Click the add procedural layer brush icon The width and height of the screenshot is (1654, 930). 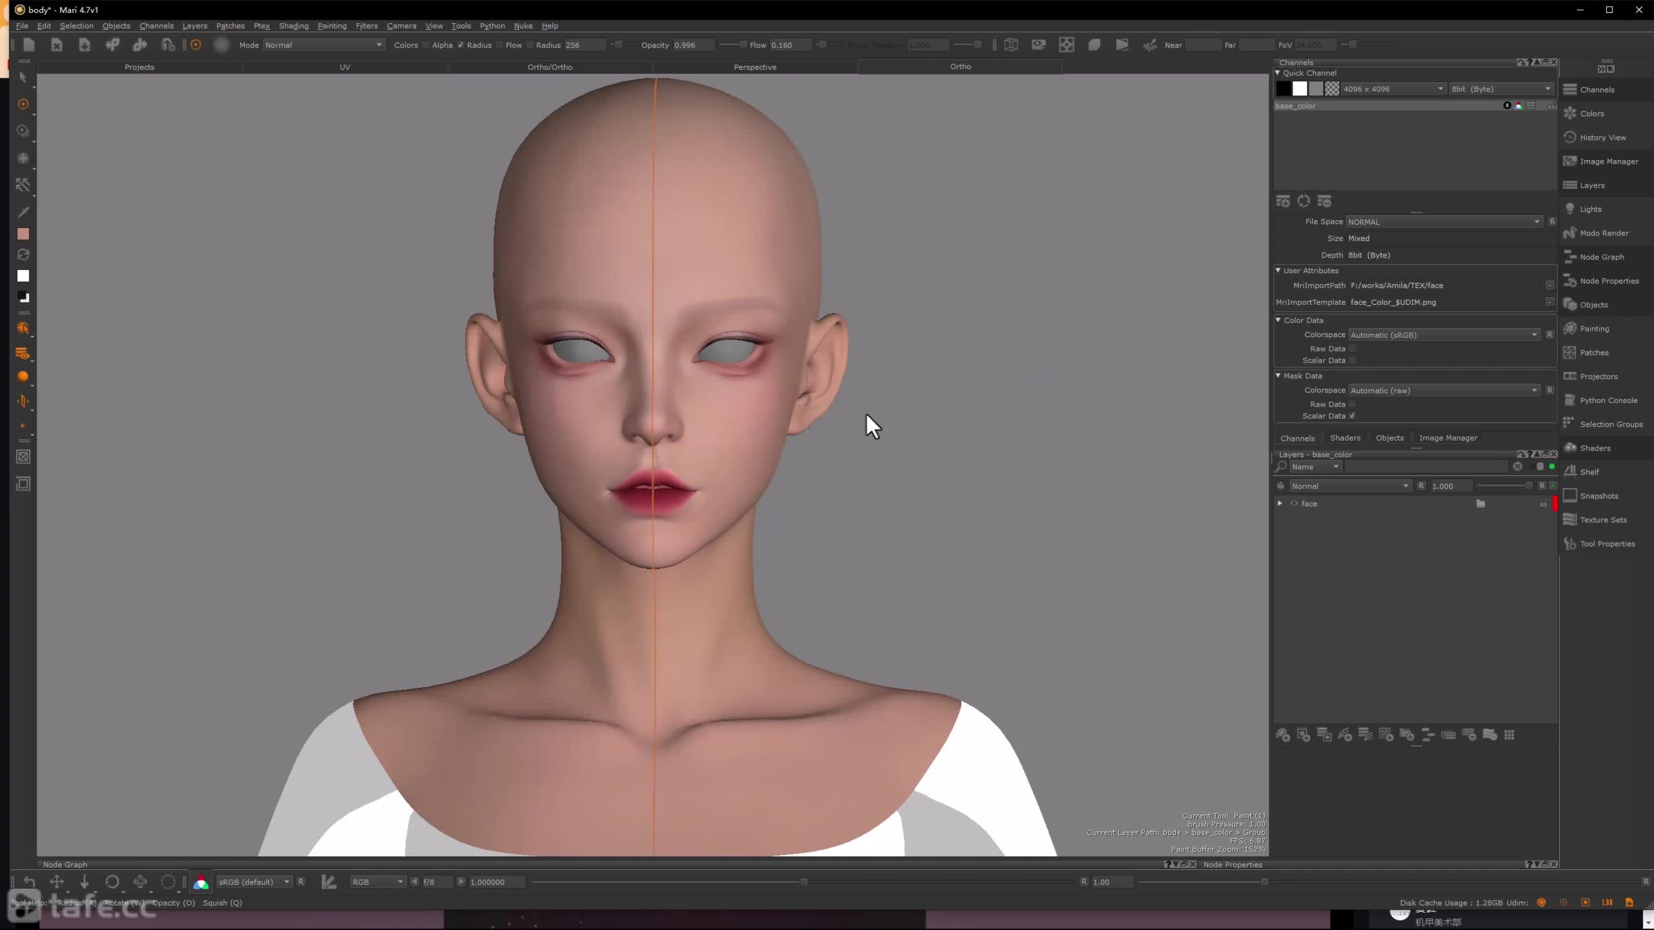[x=1345, y=735]
